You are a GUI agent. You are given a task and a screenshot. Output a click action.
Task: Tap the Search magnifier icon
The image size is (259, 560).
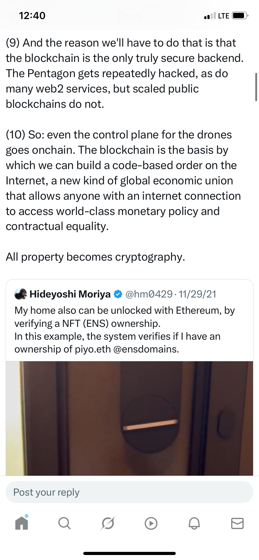click(x=64, y=523)
